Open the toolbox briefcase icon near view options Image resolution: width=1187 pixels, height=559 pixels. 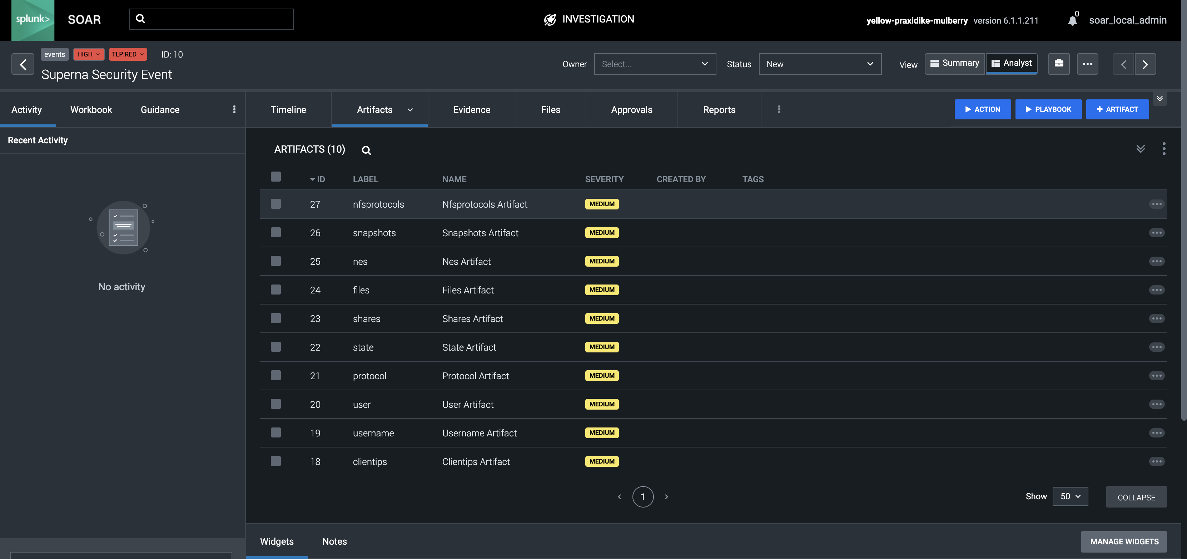click(x=1059, y=64)
